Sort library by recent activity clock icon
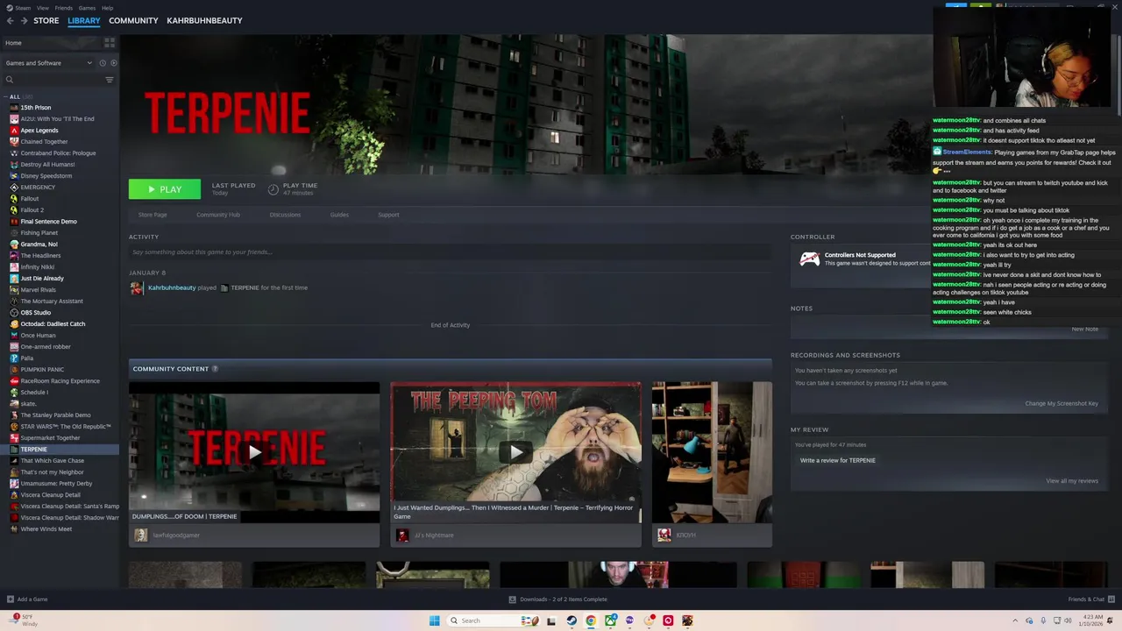 (x=103, y=63)
